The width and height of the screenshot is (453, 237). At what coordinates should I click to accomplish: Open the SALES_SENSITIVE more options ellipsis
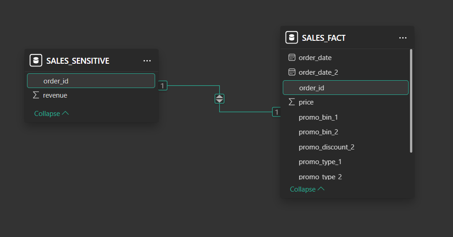pyautogui.click(x=147, y=61)
